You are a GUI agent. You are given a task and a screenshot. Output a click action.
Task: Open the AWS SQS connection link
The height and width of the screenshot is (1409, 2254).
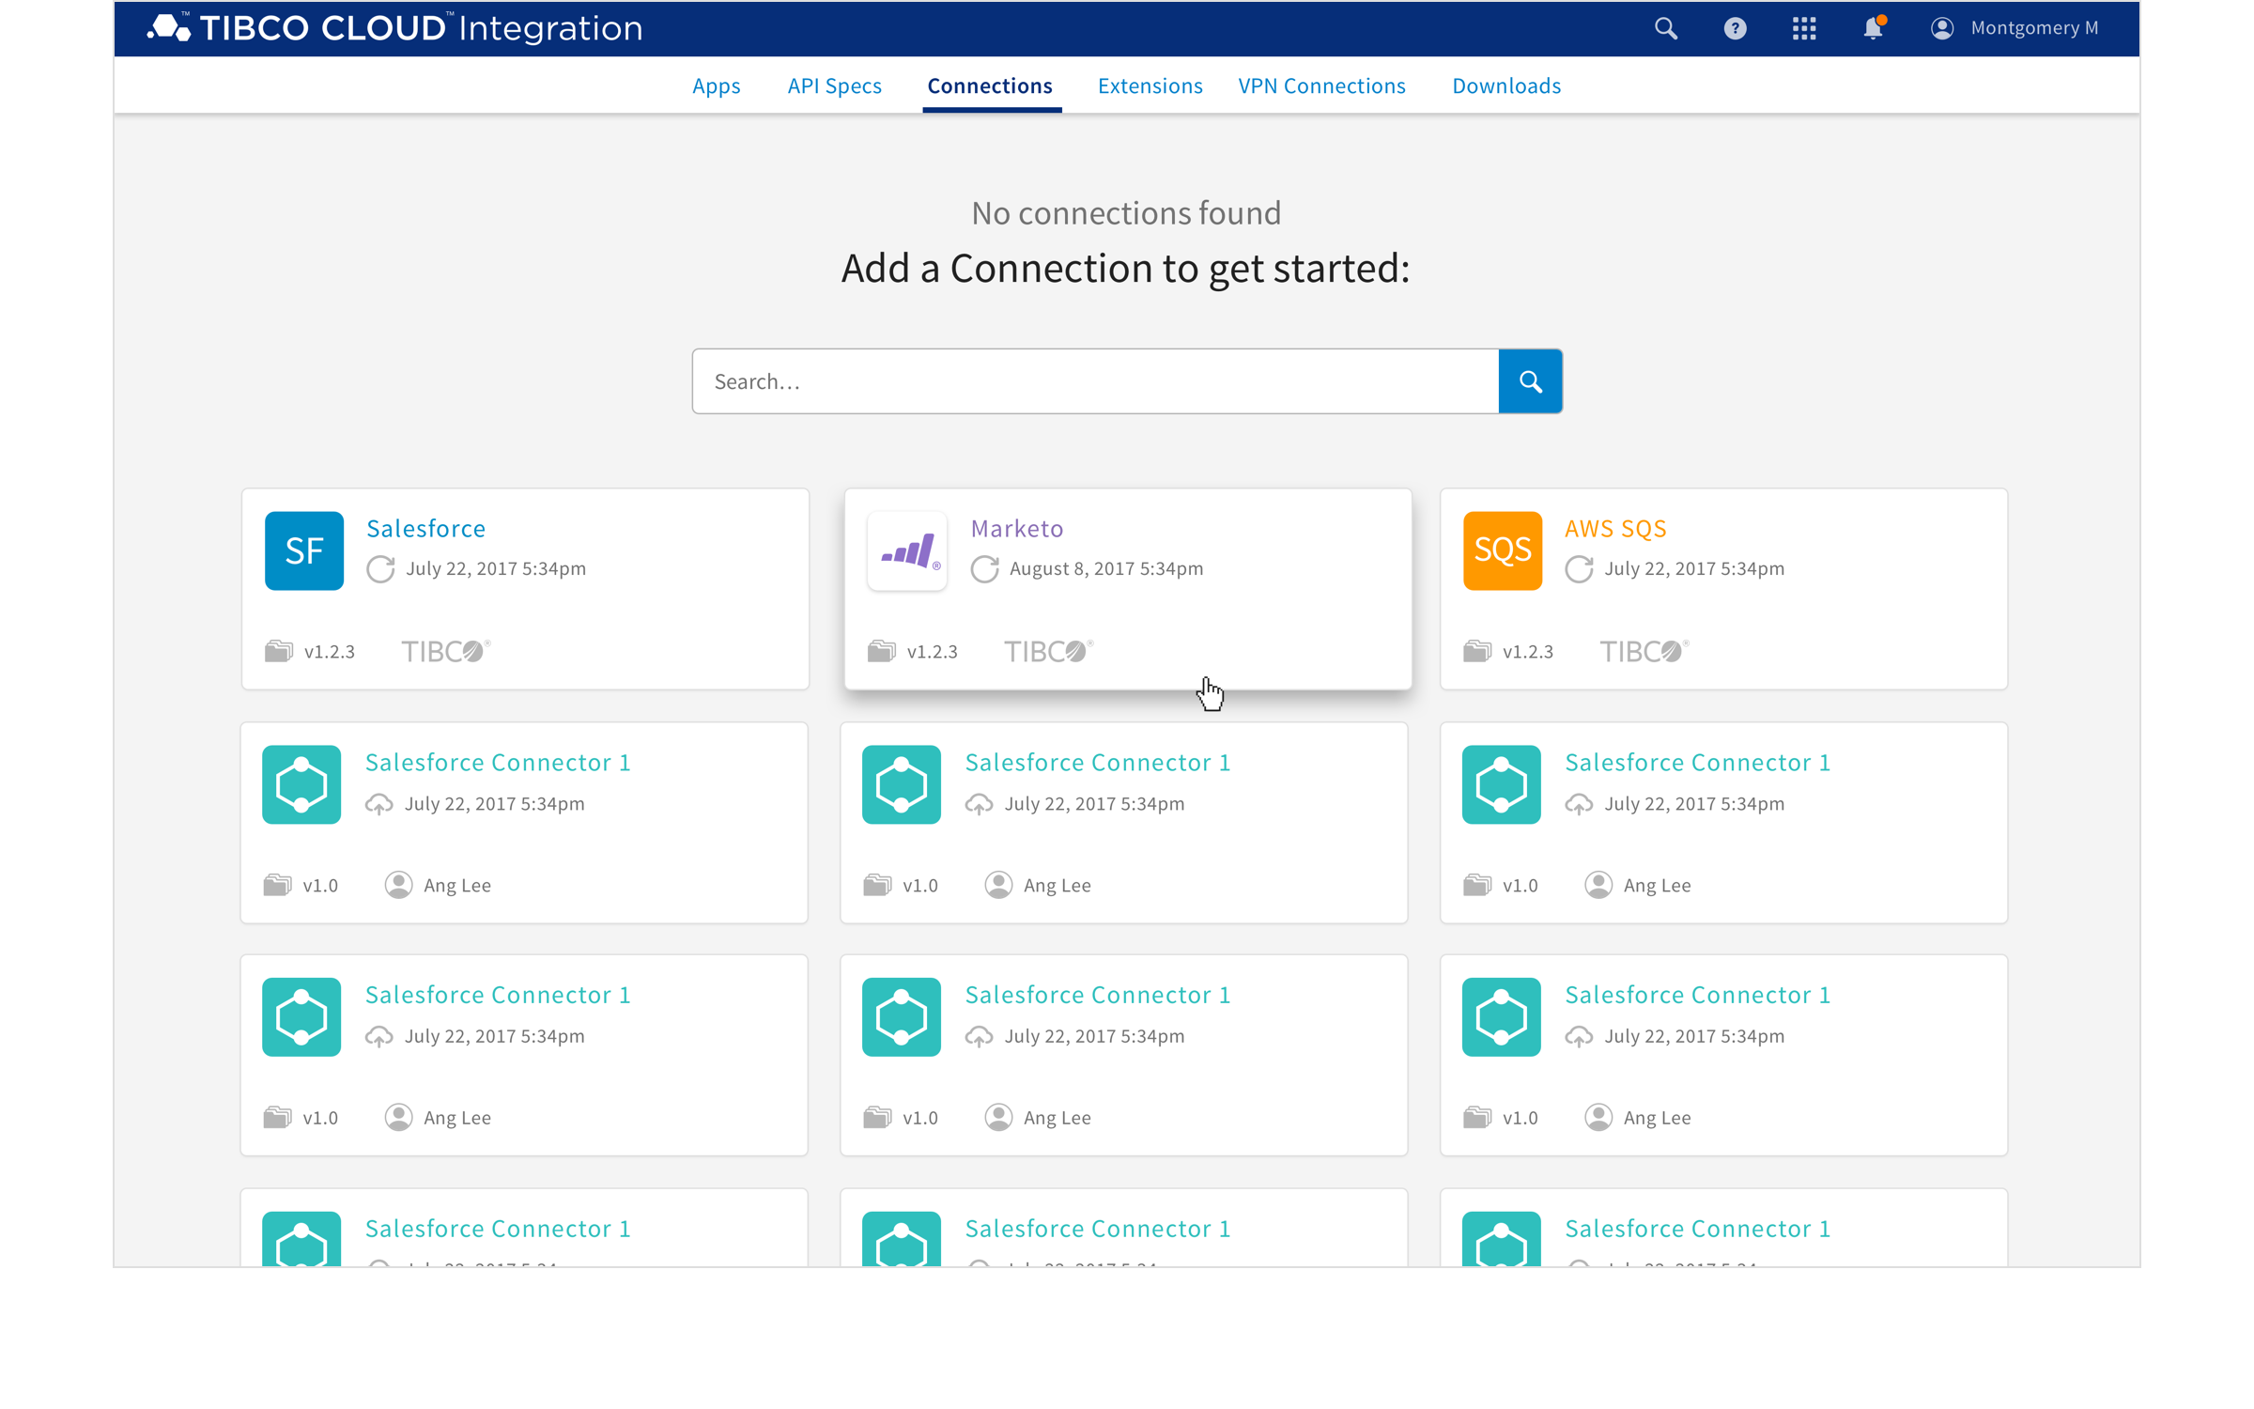pos(1615,528)
